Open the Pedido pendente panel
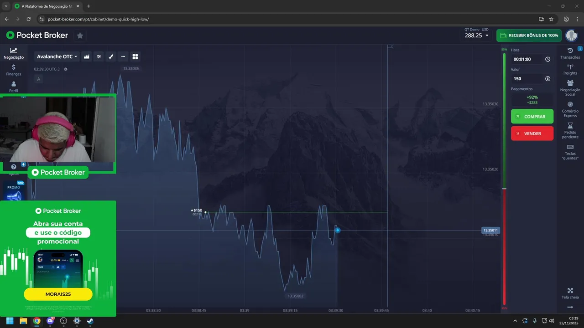This screenshot has width=584, height=328. pyautogui.click(x=570, y=130)
